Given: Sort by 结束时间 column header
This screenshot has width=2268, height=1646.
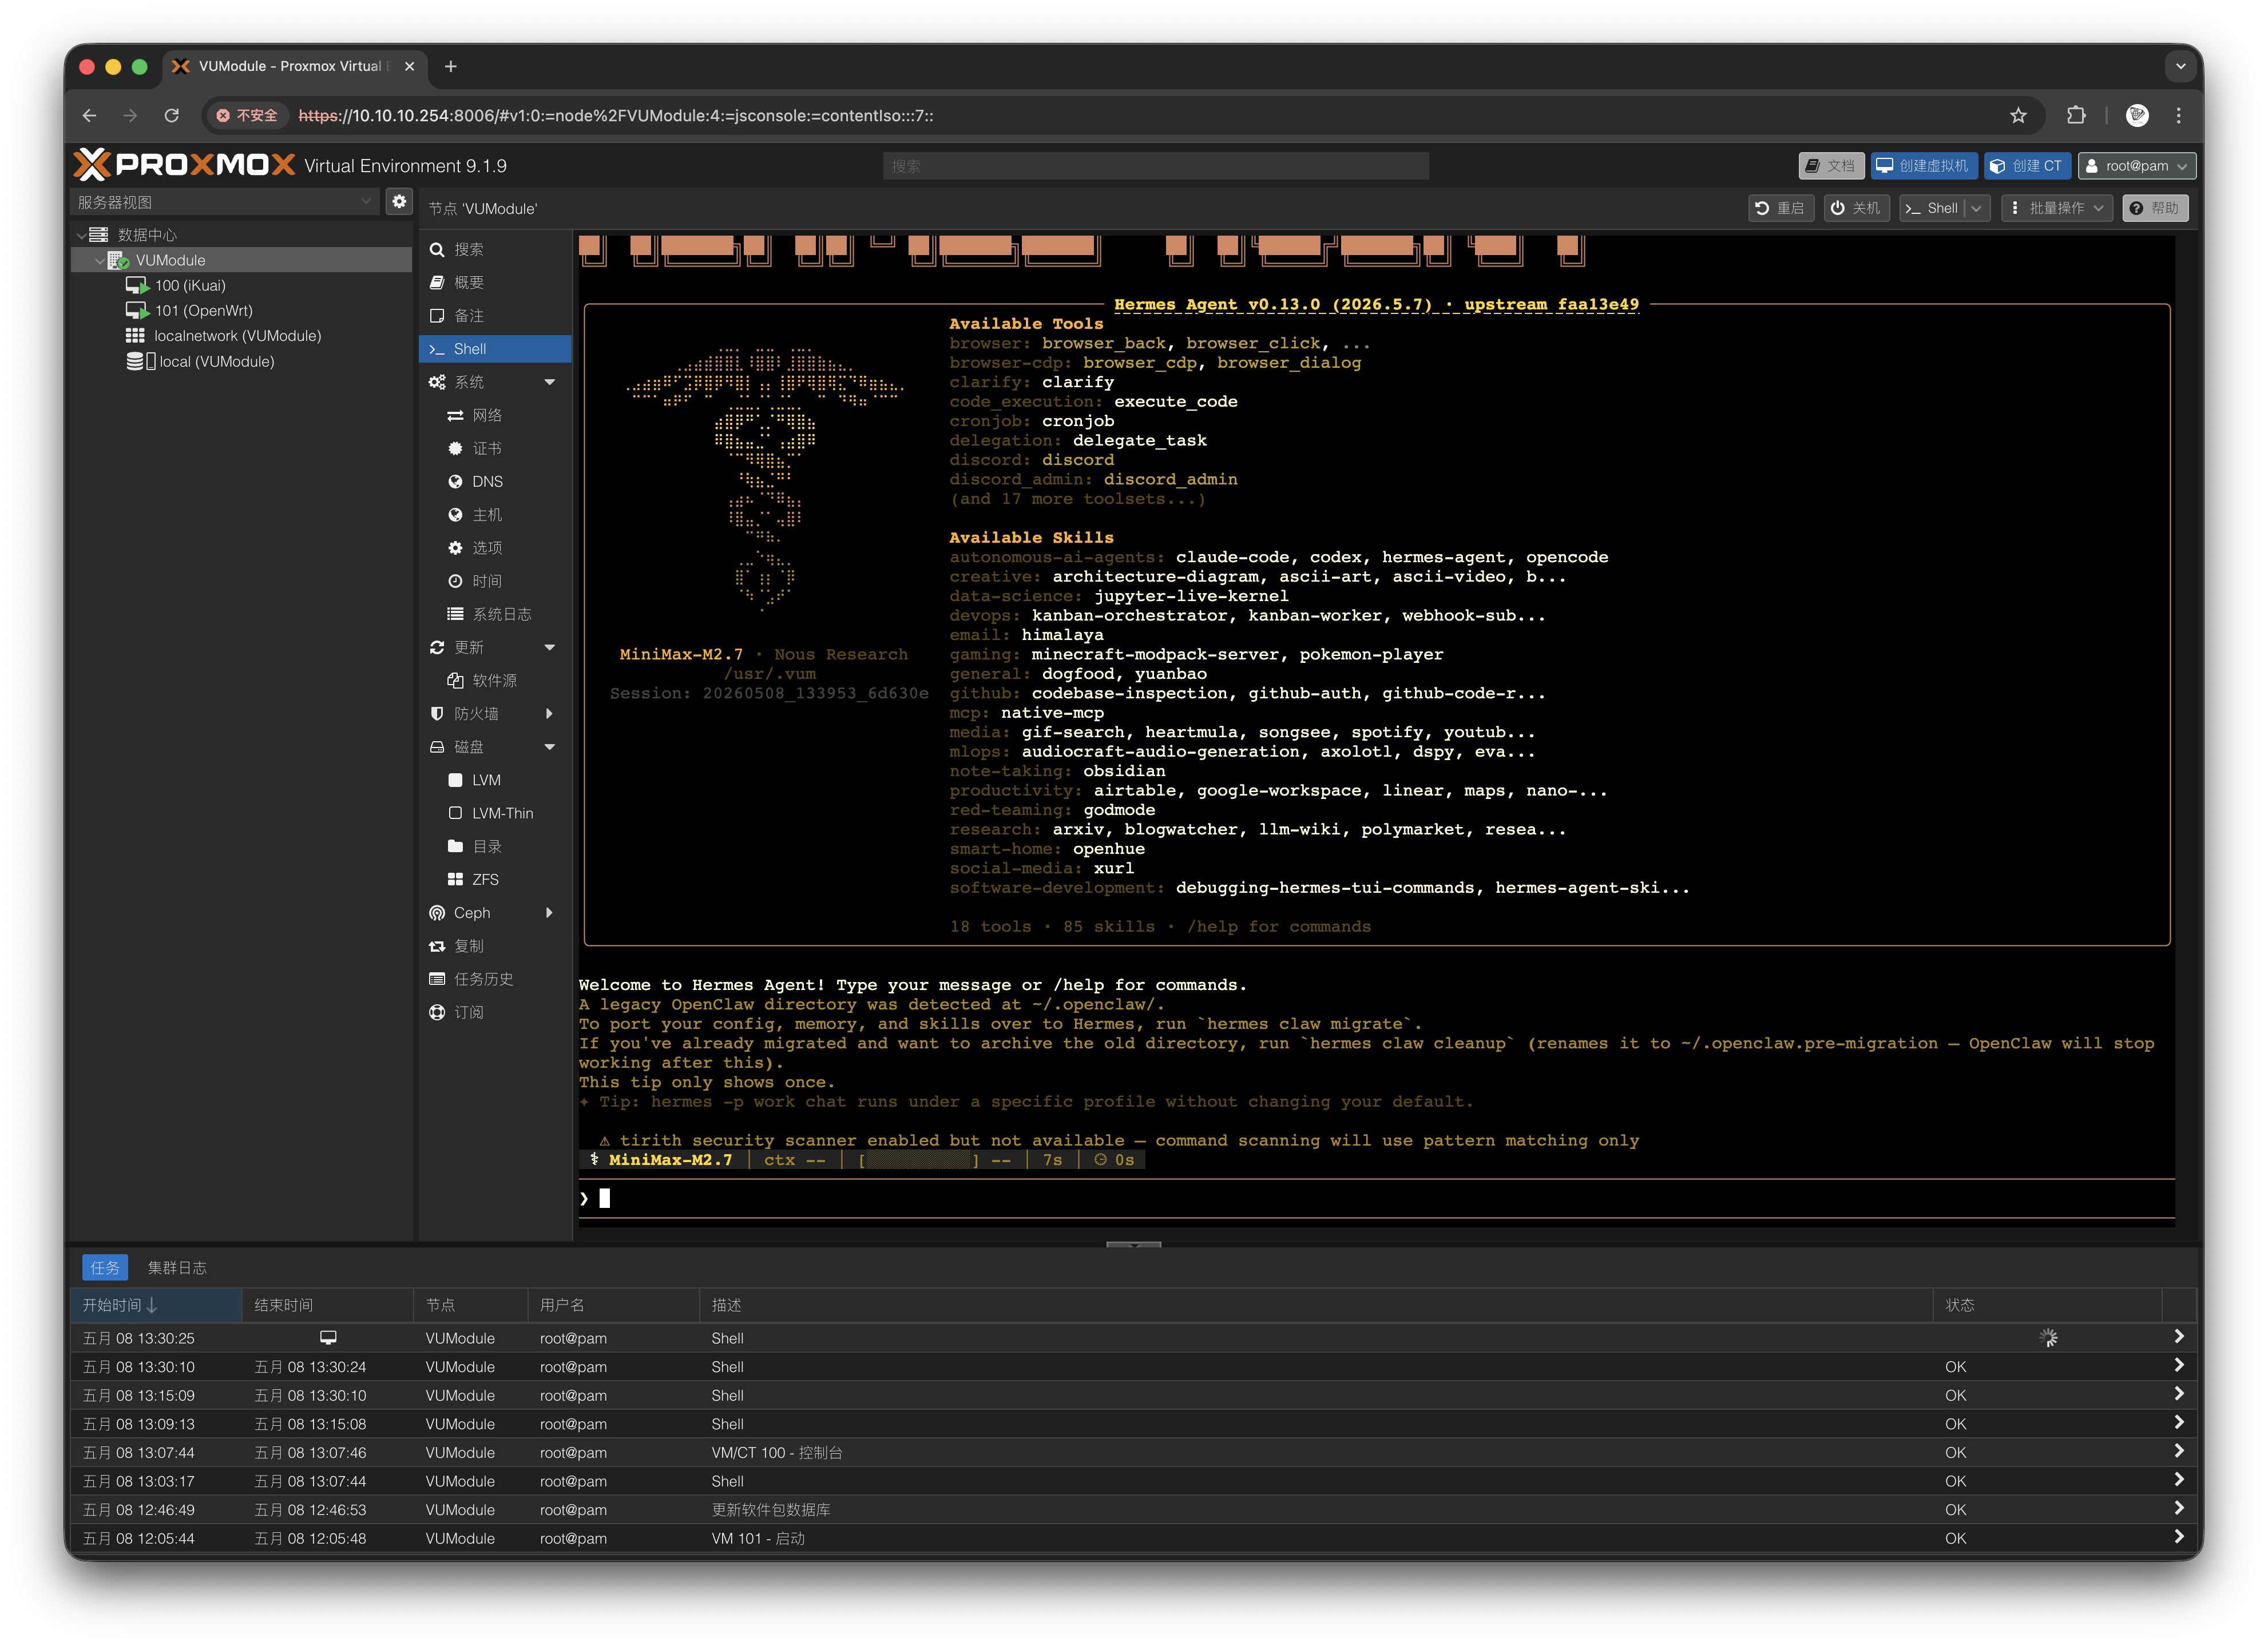Looking at the screenshot, I should pyautogui.click(x=328, y=1305).
